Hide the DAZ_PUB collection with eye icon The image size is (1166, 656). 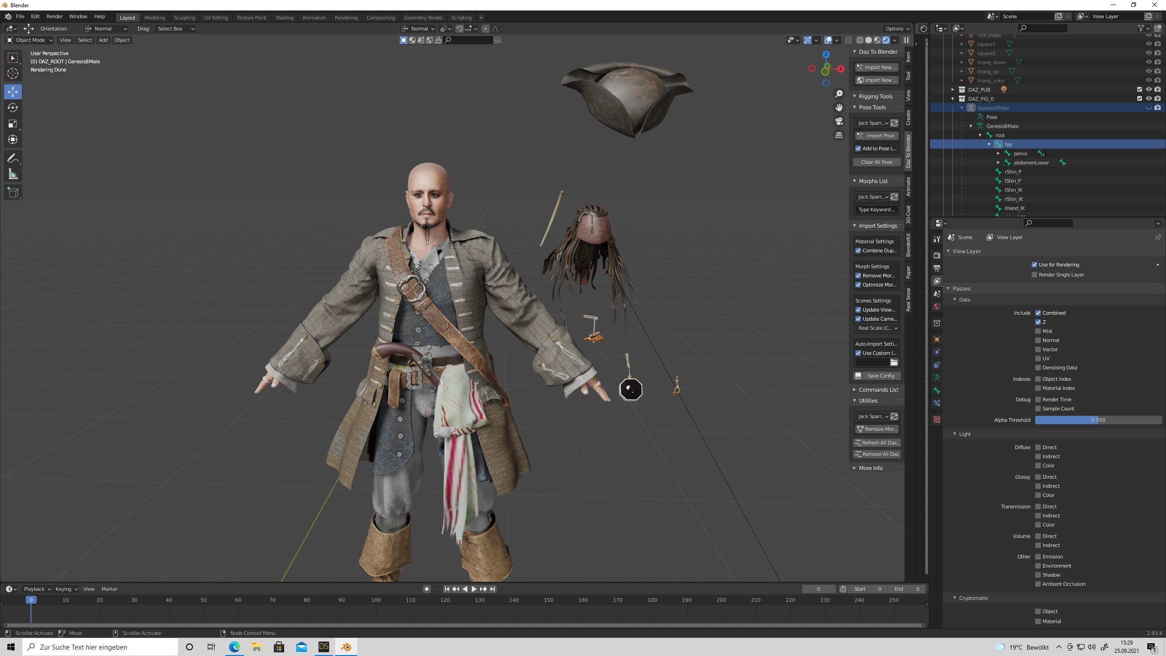[x=1148, y=89]
